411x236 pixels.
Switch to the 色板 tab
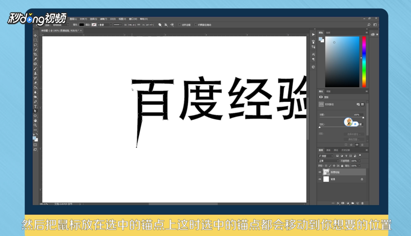[328, 33]
